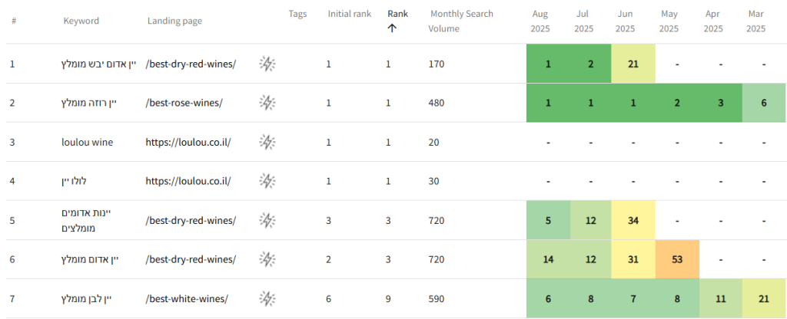Screen dimensions: 787x319
Task: Click lightning icon in row number 5
Action: tap(267, 220)
